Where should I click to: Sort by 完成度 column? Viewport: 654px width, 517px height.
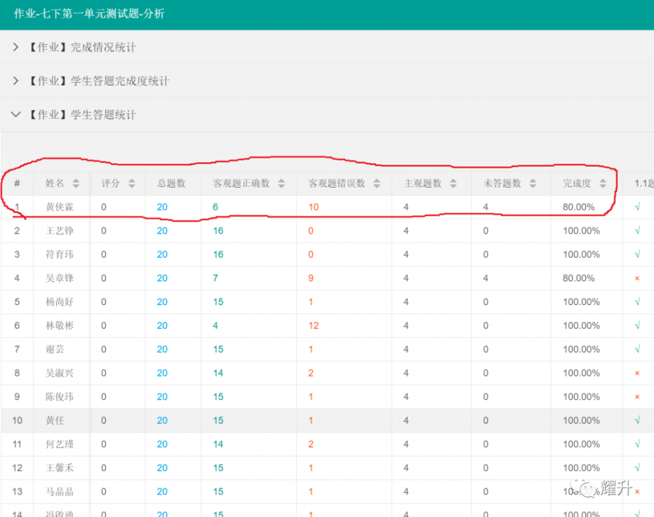(603, 183)
